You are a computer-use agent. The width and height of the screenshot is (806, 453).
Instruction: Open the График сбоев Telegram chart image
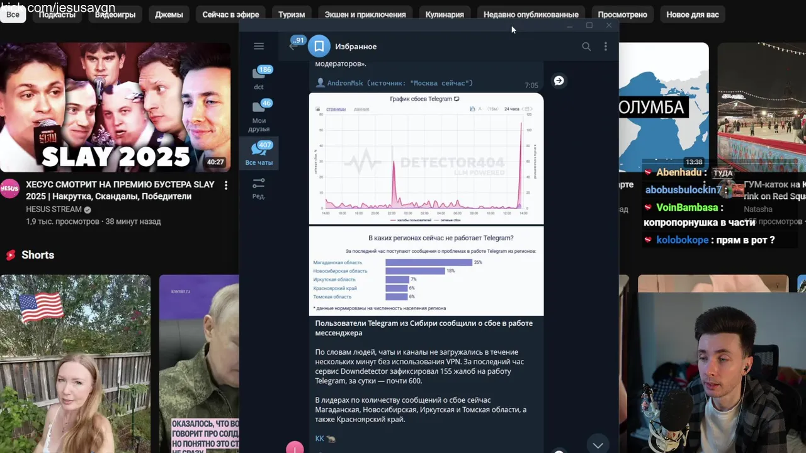[426, 158]
